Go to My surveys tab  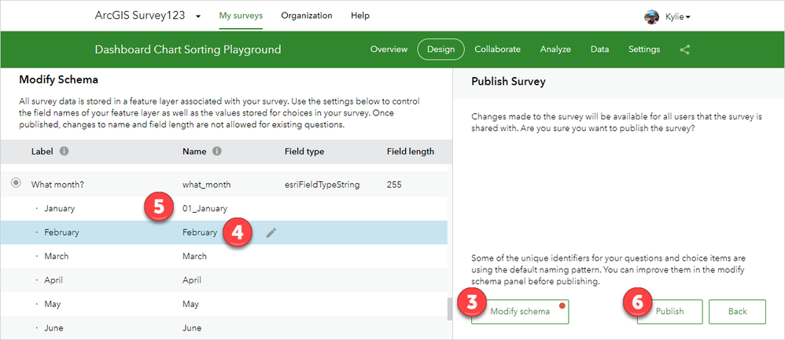pos(241,16)
